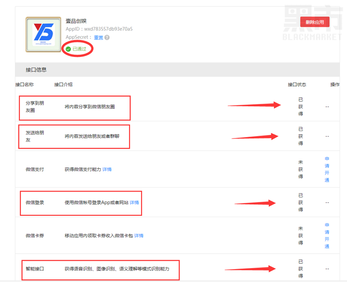Viewport: 347px width, 282px height.
Task: Open the AppSecret help question-mark icon
Action: pyautogui.click(x=107, y=38)
